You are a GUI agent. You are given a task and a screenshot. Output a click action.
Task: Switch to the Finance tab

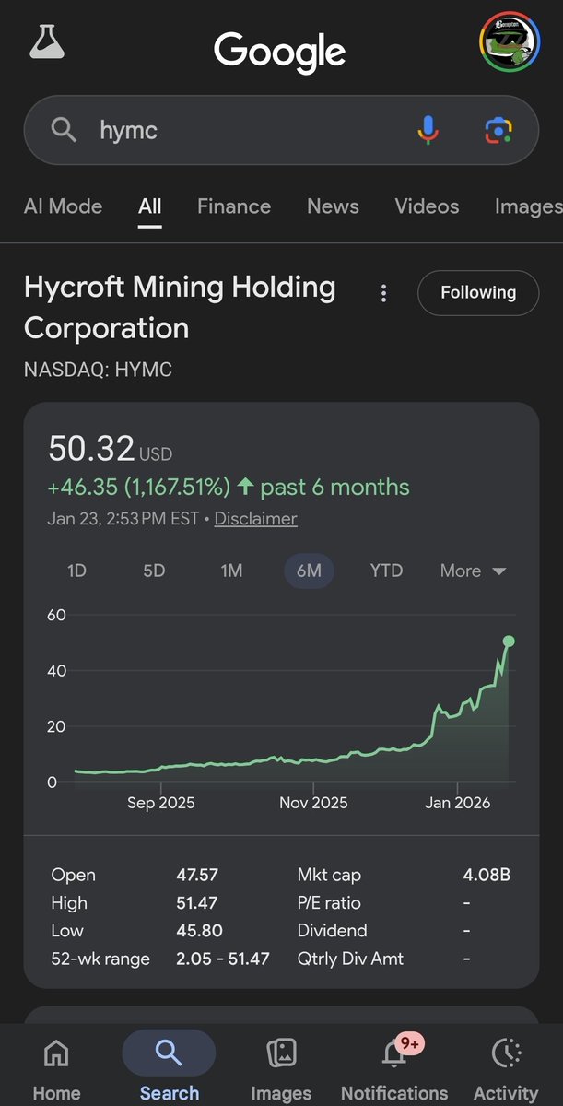[234, 206]
